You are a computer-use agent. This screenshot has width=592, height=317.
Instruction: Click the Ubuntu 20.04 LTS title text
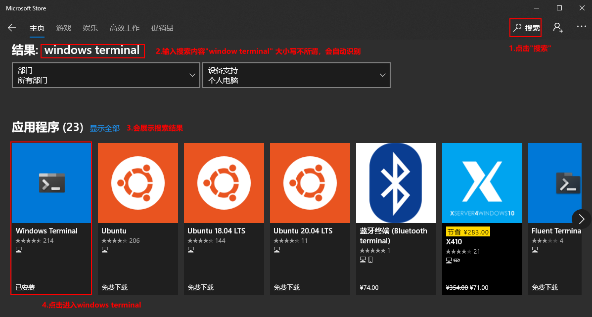point(303,230)
